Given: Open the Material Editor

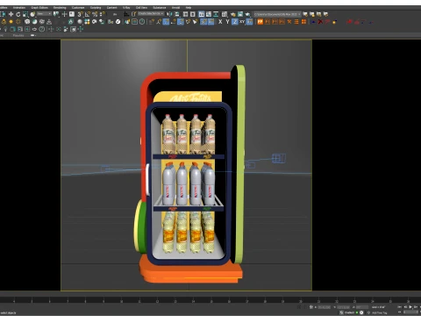Looking at the screenshot, I should pos(225,14).
